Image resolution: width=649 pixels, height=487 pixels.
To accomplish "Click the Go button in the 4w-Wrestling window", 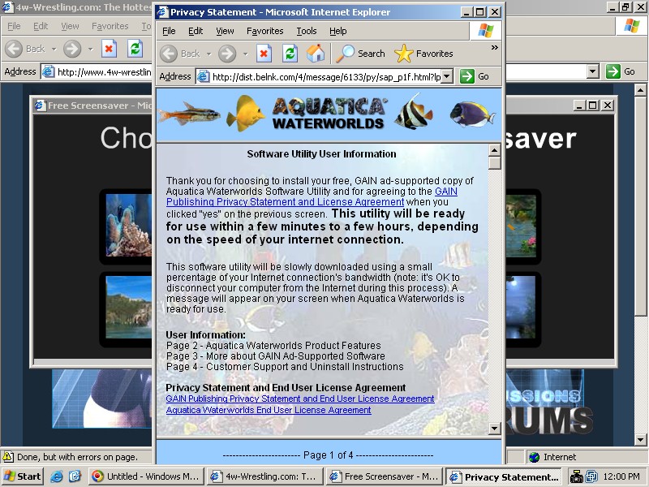I will (620, 71).
